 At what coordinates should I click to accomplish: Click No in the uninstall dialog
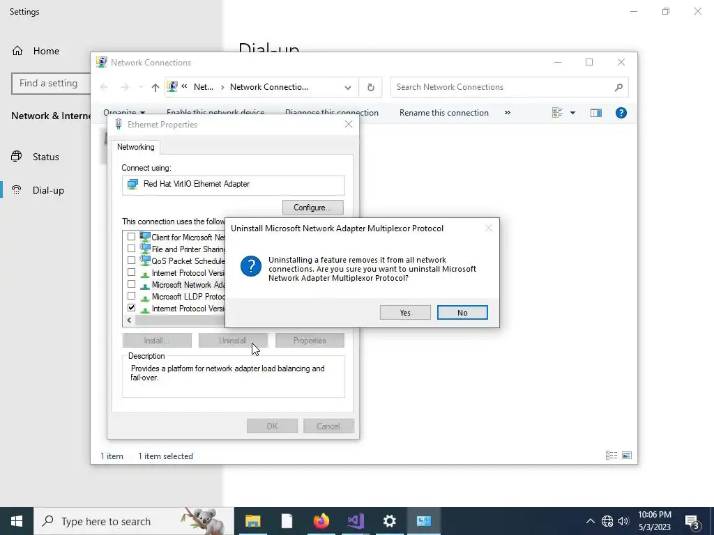pos(462,313)
